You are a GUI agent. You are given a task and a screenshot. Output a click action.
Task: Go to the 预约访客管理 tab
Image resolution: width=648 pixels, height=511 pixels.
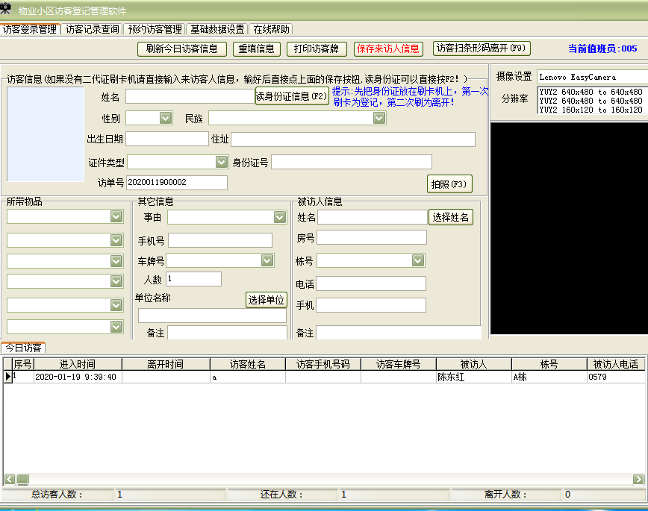(x=155, y=30)
